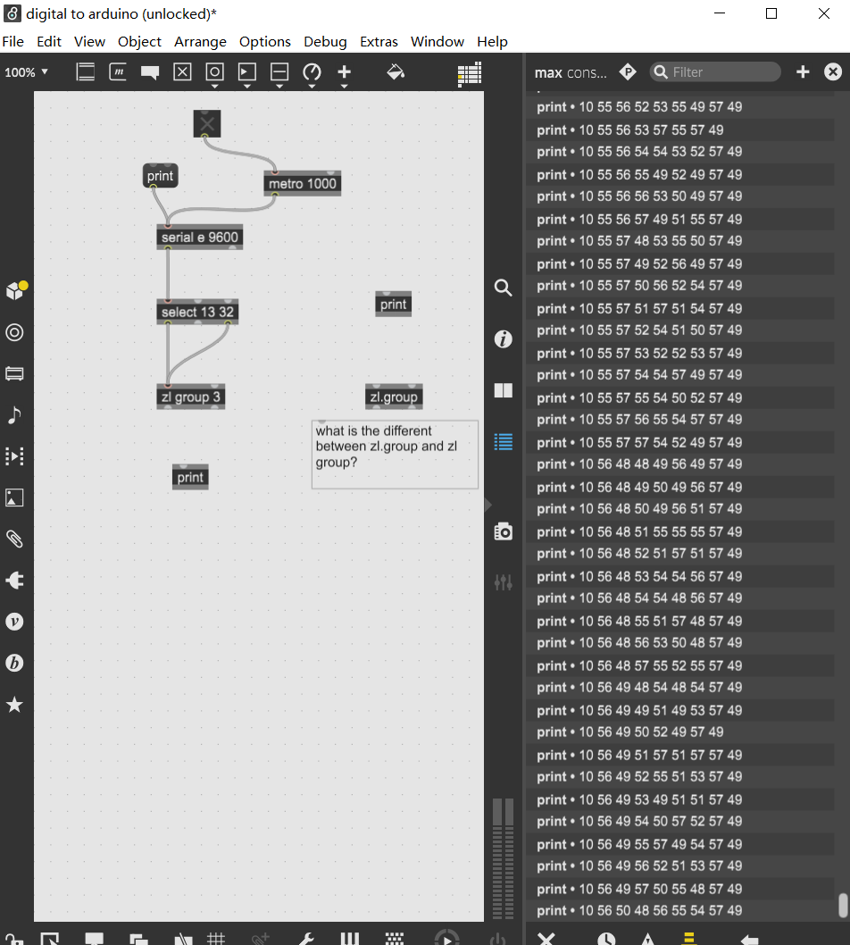Open the File menu
This screenshot has height=945, width=850.
click(12, 42)
